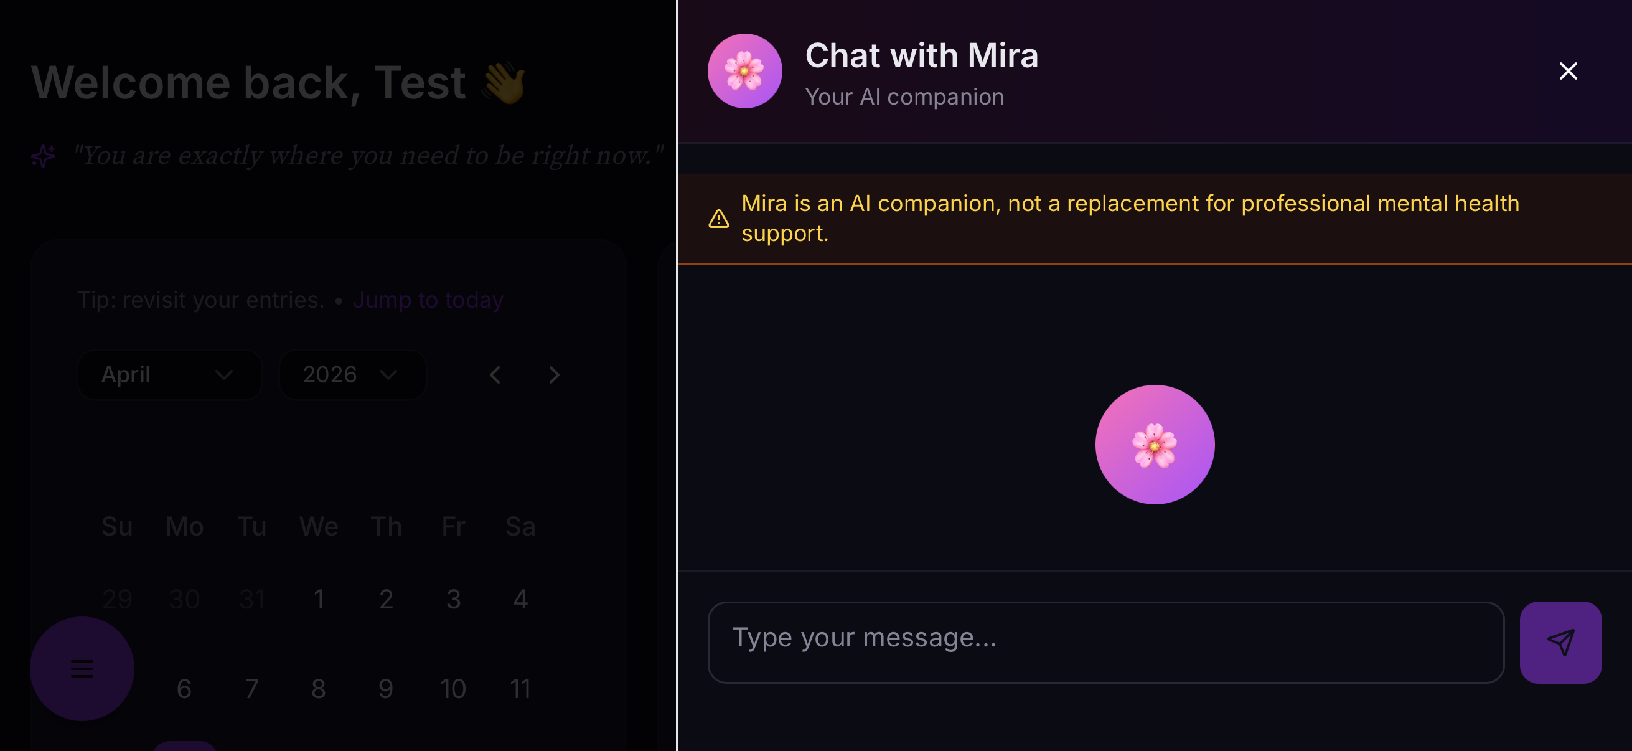Select day 10 in the calendar
The image size is (1632, 751).
pyautogui.click(x=453, y=689)
